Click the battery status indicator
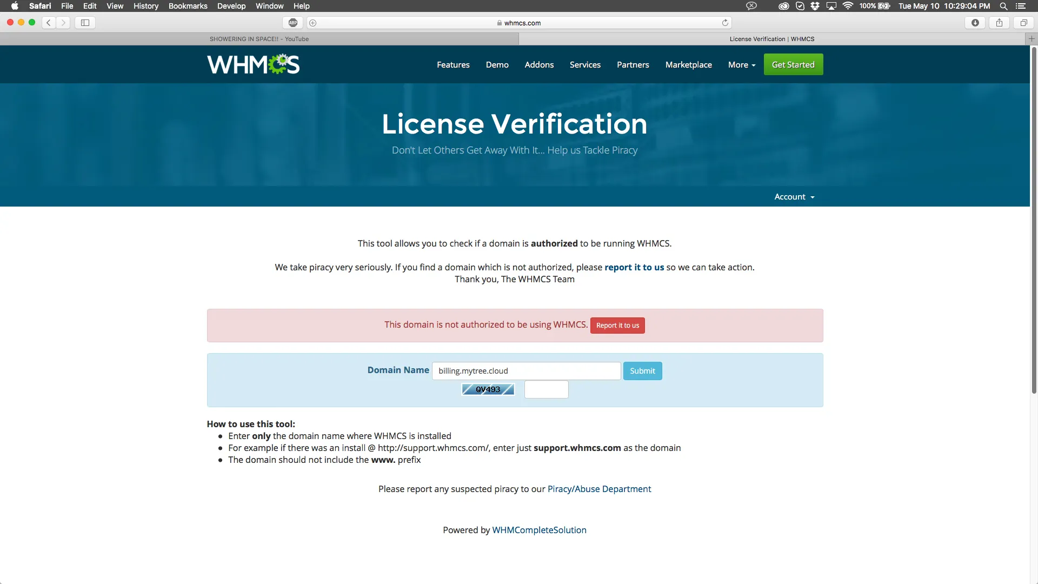The image size is (1038, 584). pyautogui.click(x=875, y=6)
